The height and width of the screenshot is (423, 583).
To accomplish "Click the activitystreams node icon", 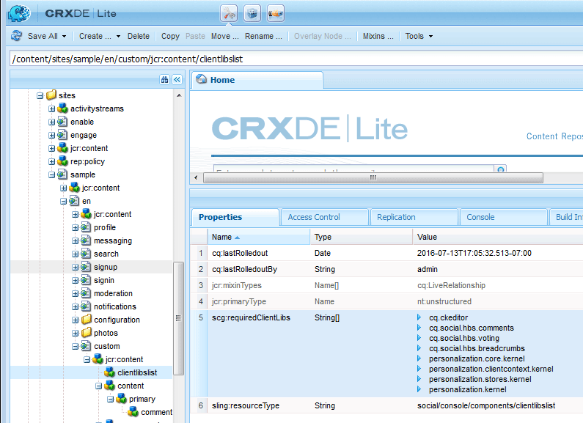I will (x=63, y=108).
